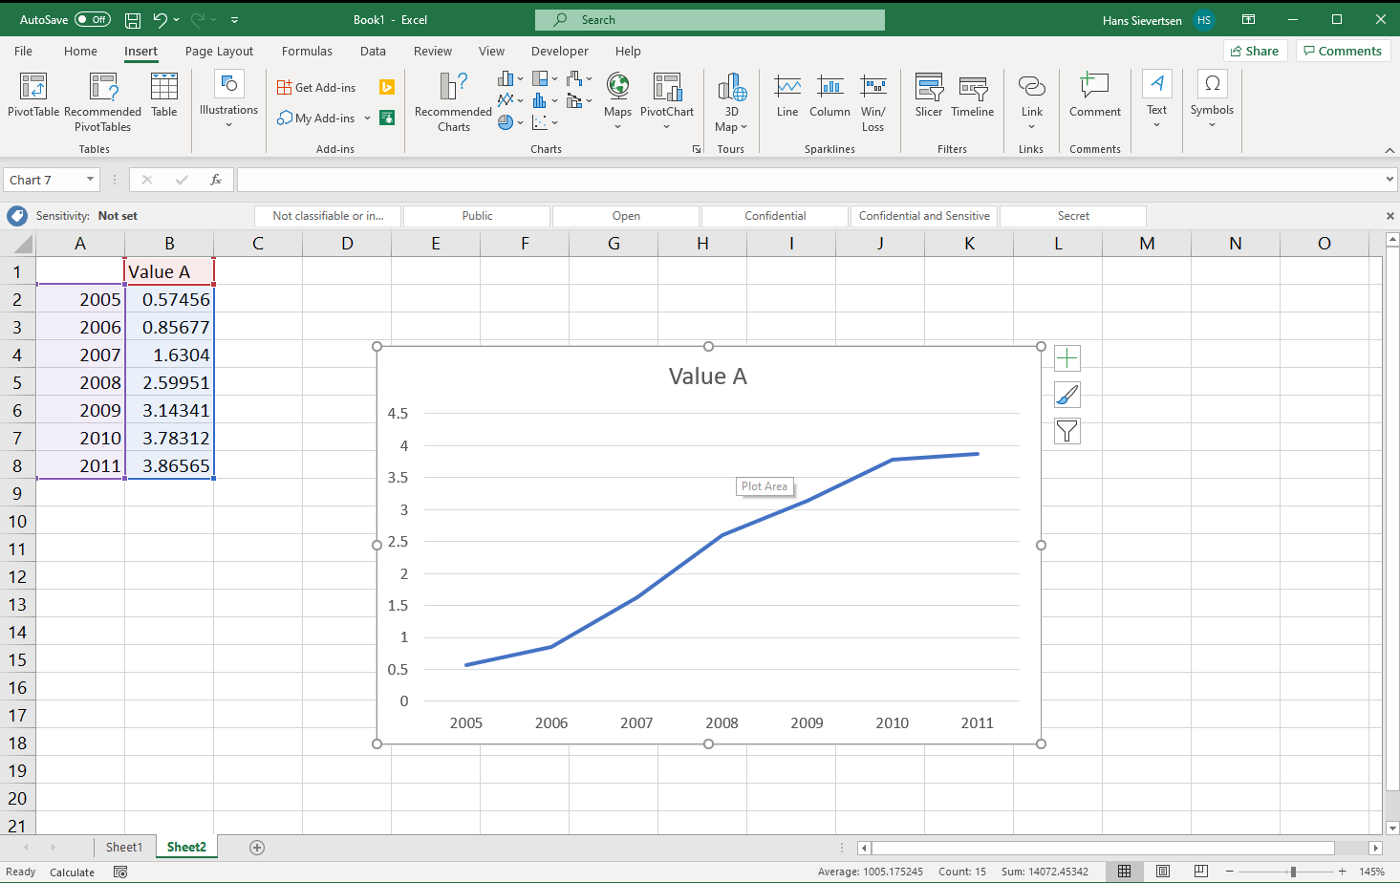1400x883 pixels.
Task: Add a new sheet
Action: (x=256, y=848)
